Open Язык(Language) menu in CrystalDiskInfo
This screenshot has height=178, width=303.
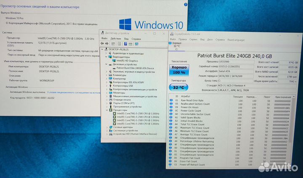(236, 40)
